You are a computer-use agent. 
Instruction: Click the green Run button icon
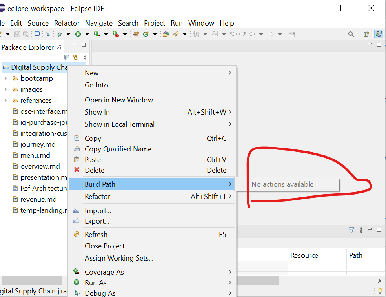(x=78, y=34)
